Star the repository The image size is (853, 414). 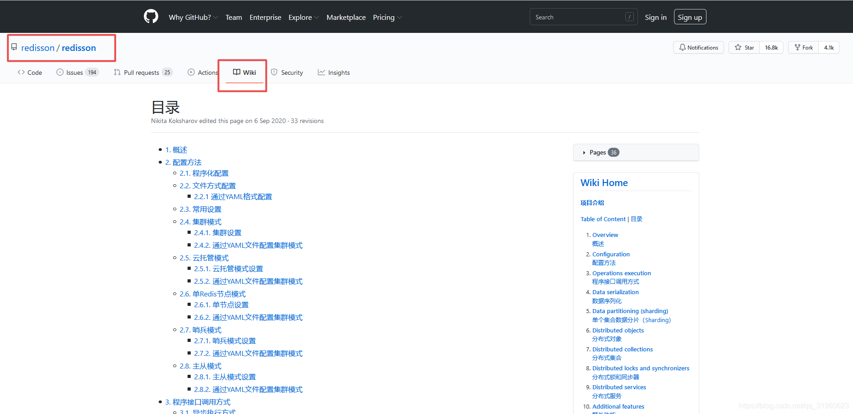[744, 47]
